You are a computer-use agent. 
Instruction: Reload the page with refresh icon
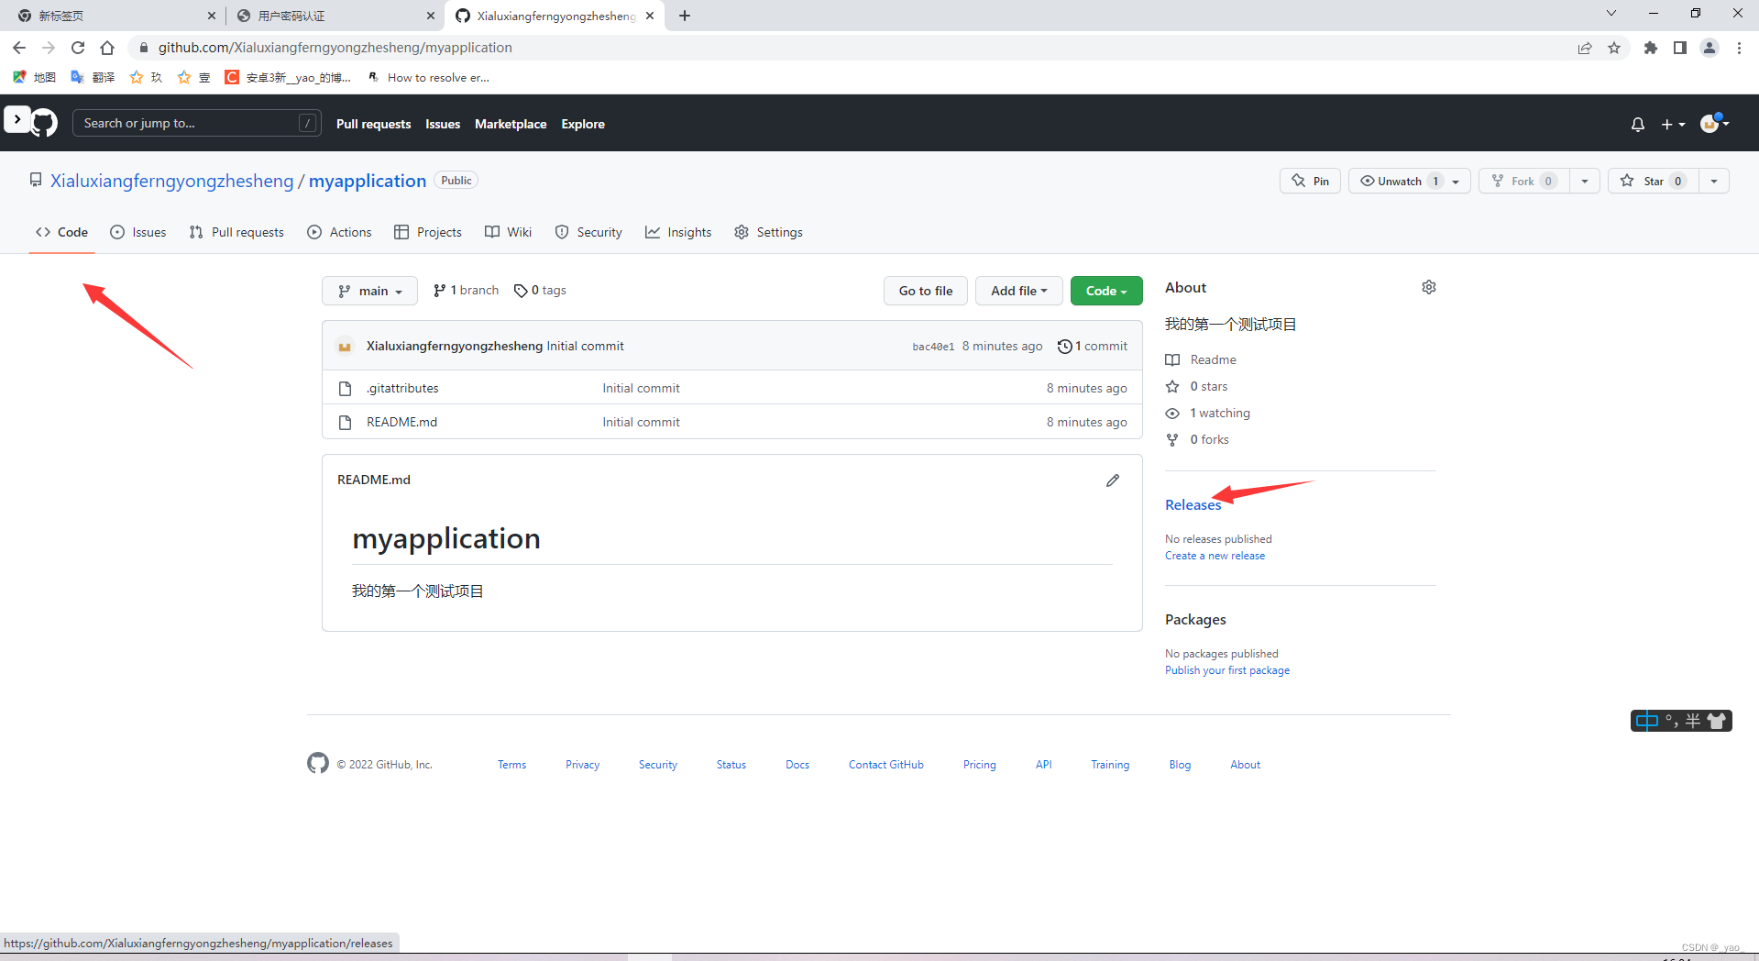[78, 48]
